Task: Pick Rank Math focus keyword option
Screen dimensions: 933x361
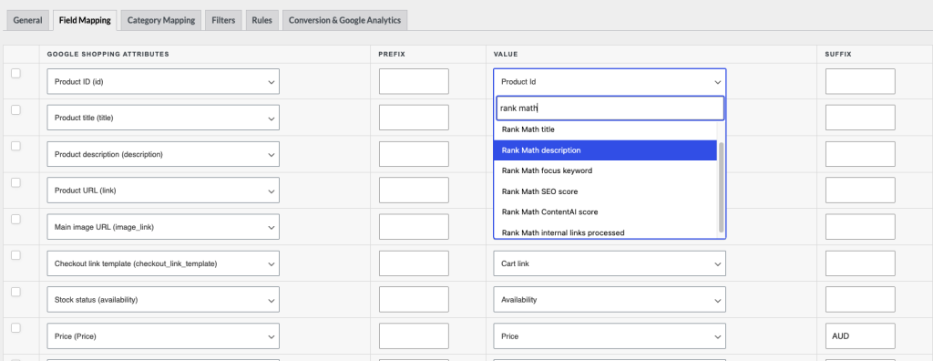Action: pyautogui.click(x=605, y=170)
